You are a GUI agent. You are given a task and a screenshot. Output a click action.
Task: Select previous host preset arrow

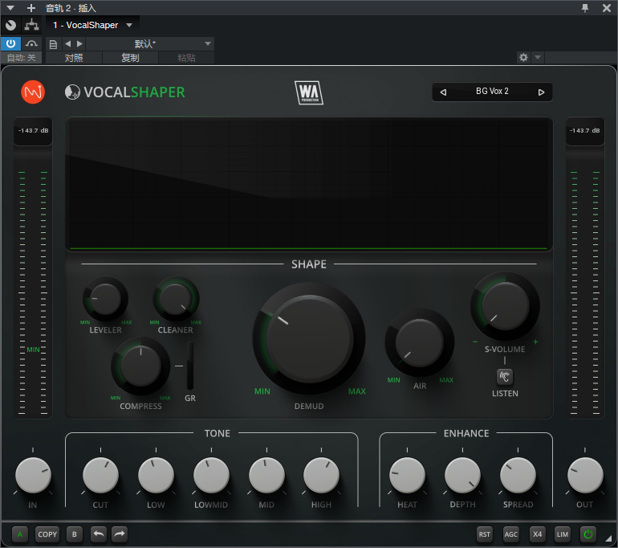(x=67, y=44)
